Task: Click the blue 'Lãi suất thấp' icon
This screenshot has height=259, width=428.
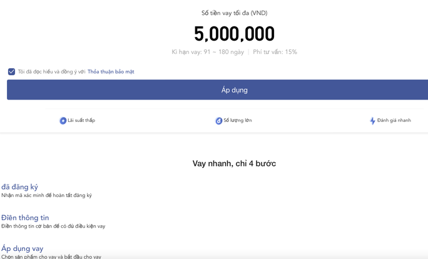Action: 63,121
